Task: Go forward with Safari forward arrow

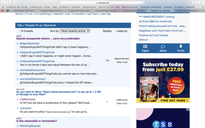Action: point(6,3)
